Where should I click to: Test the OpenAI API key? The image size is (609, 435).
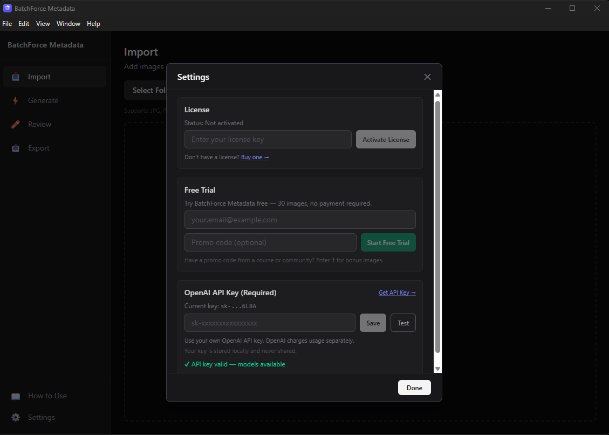[403, 323]
